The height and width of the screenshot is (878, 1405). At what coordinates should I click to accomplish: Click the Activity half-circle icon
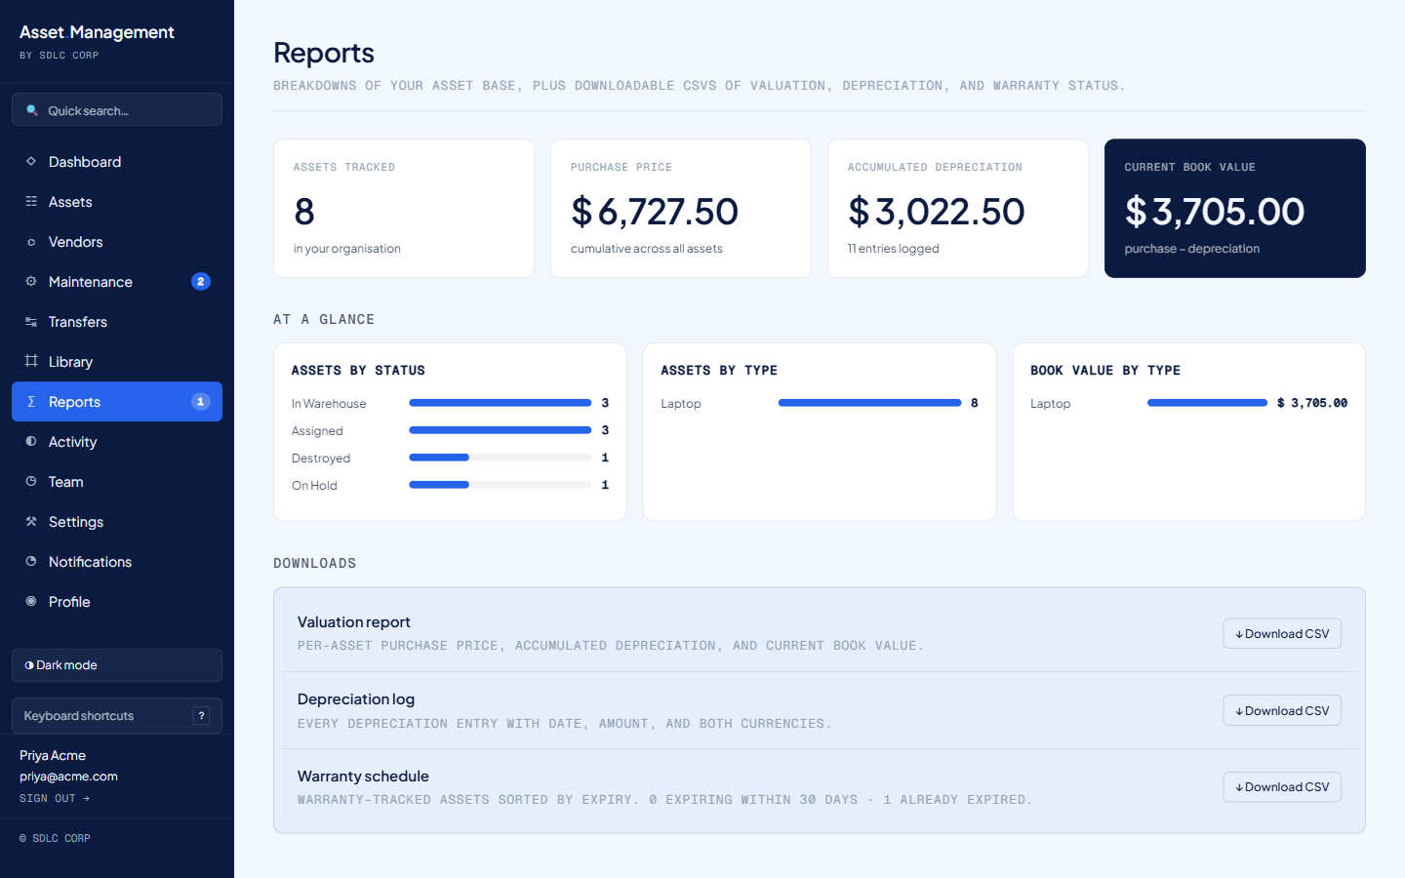coord(31,441)
